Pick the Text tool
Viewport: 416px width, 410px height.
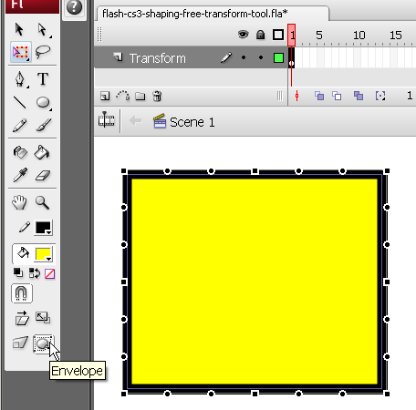click(x=43, y=78)
